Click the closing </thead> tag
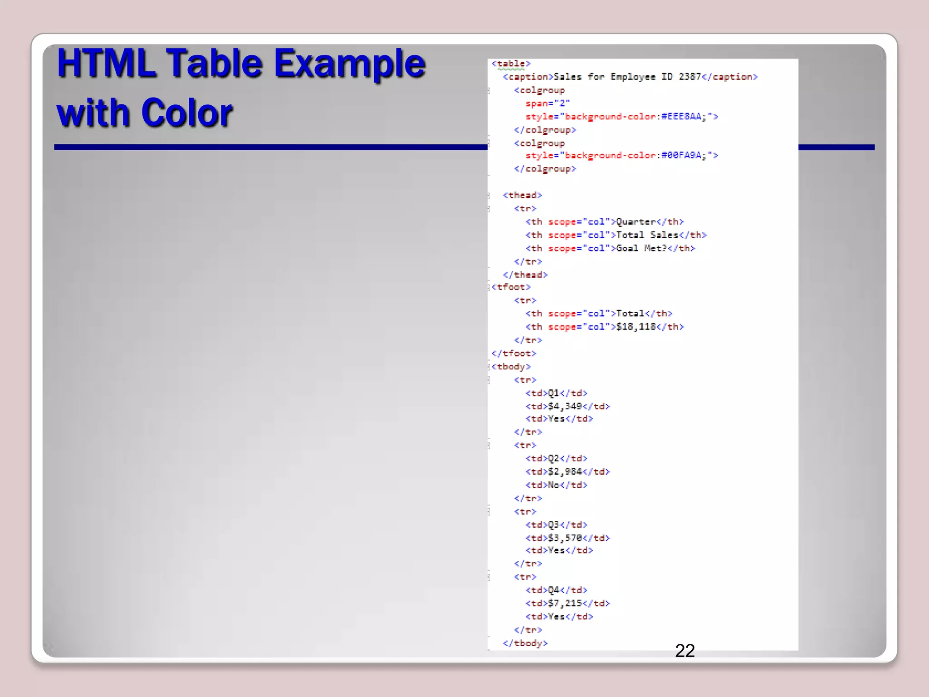This screenshot has height=697, width=929. [x=525, y=275]
